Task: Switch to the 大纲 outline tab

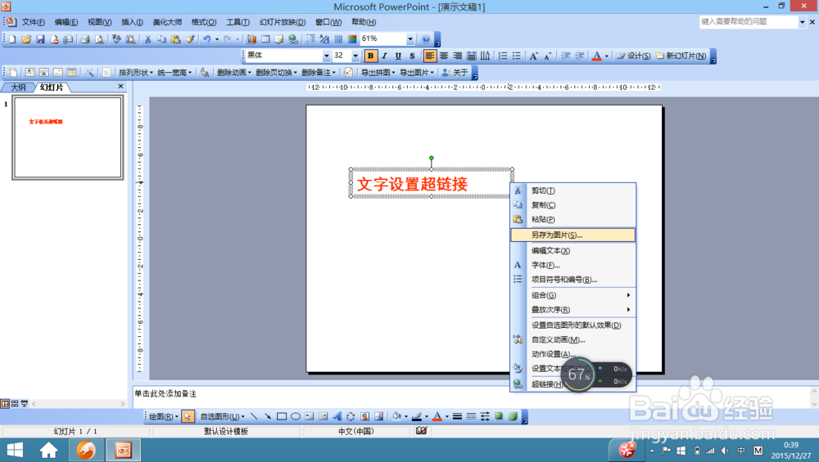Action: pos(18,87)
